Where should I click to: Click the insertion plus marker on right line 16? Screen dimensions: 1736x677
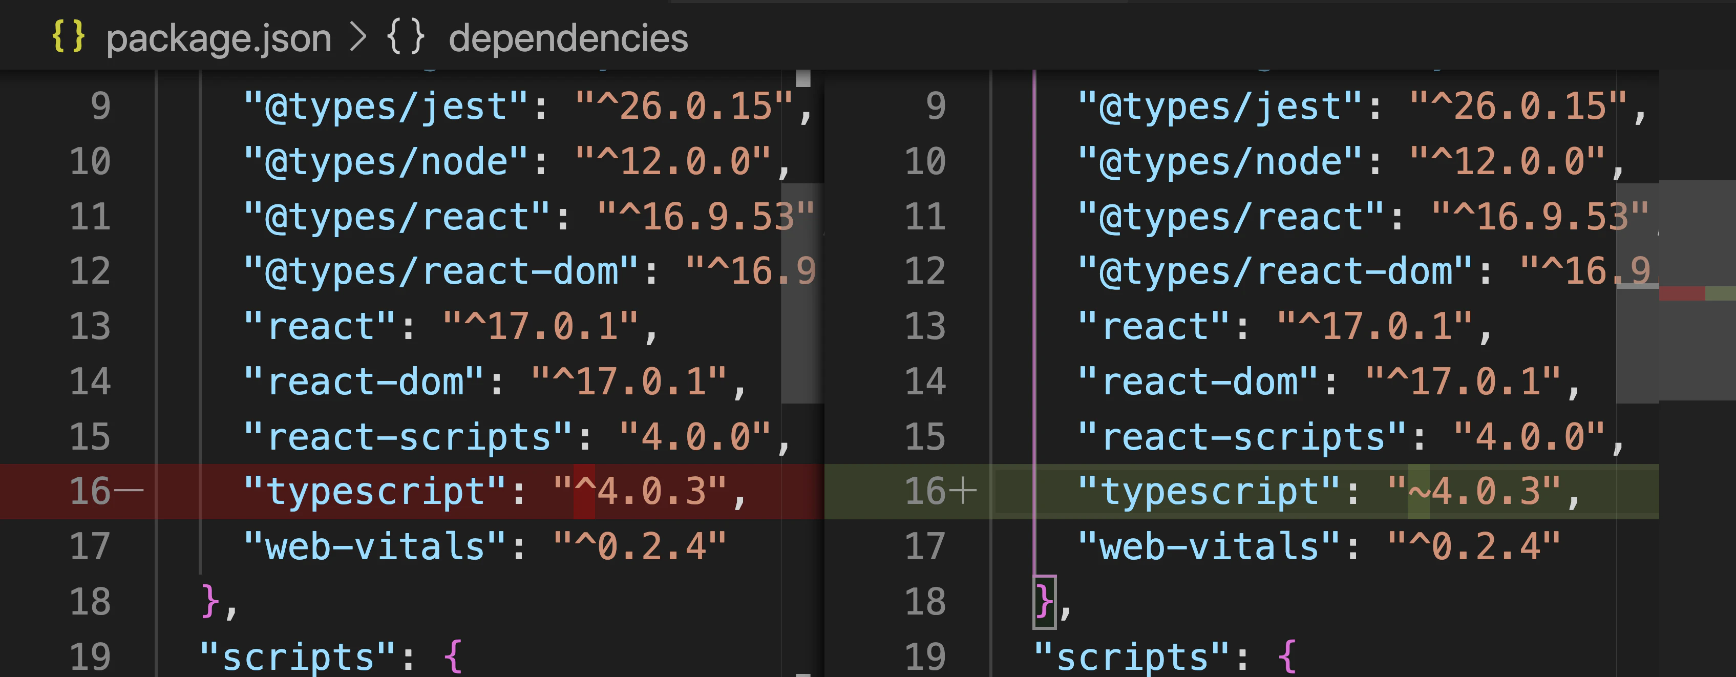pyautogui.click(x=964, y=491)
